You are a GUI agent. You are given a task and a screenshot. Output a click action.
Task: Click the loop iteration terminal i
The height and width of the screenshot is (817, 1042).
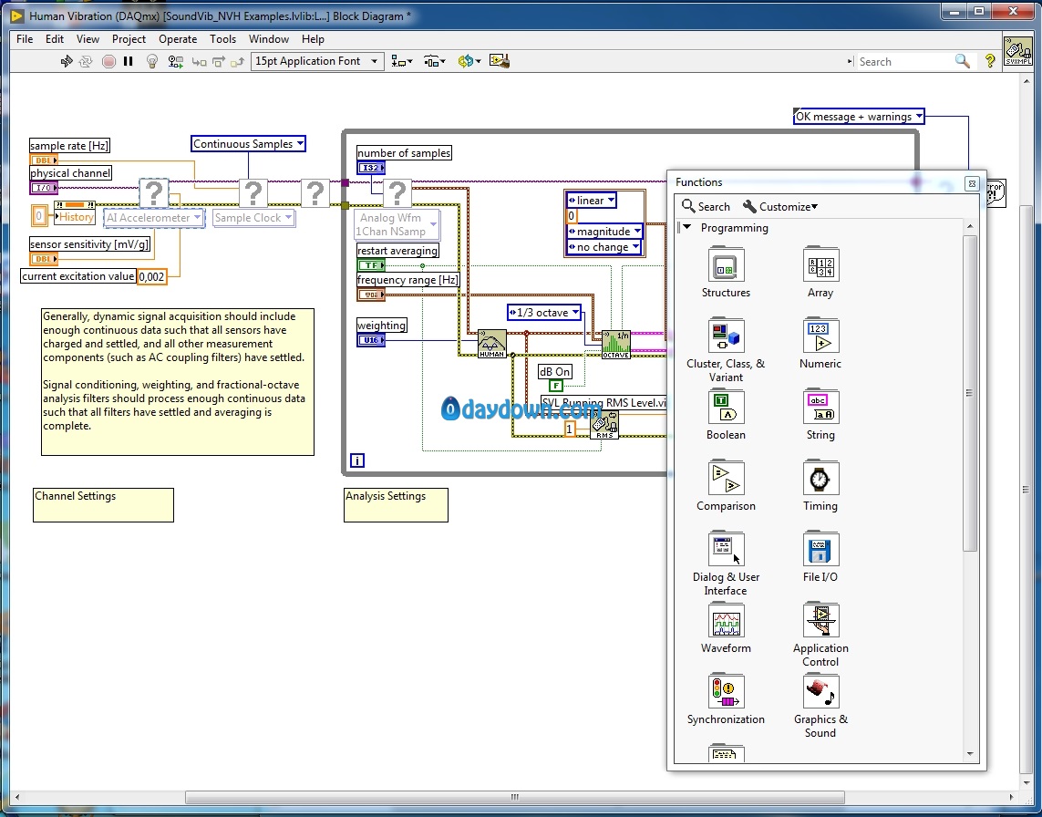click(x=356, y=460)
